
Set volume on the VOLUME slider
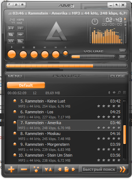93,57
